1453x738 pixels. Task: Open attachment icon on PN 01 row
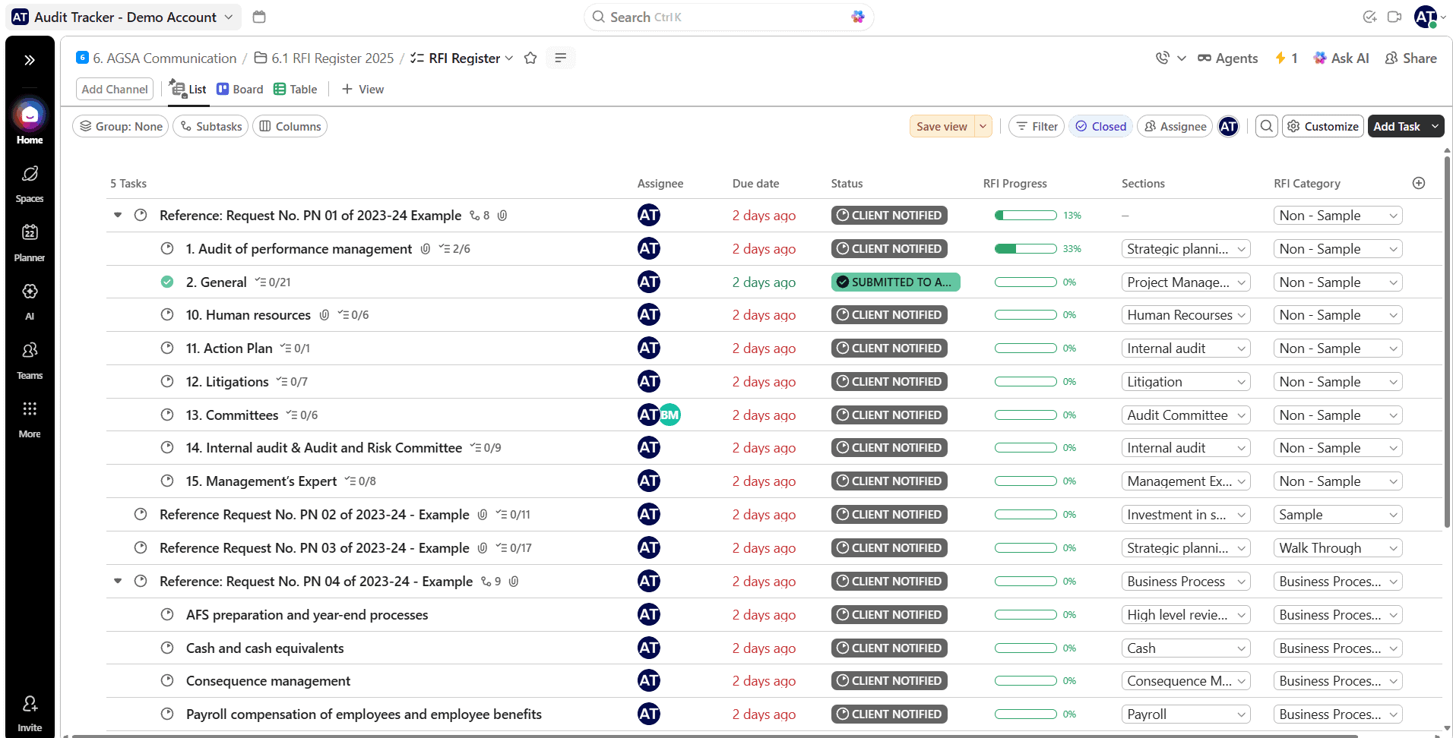(x=502, y=216)
